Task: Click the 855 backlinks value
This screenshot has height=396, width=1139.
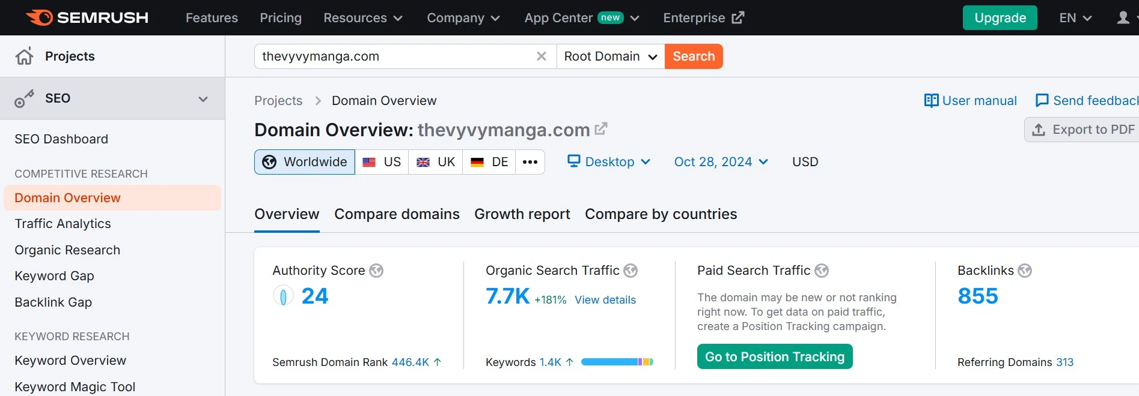Action: click(x=978, y=296)
